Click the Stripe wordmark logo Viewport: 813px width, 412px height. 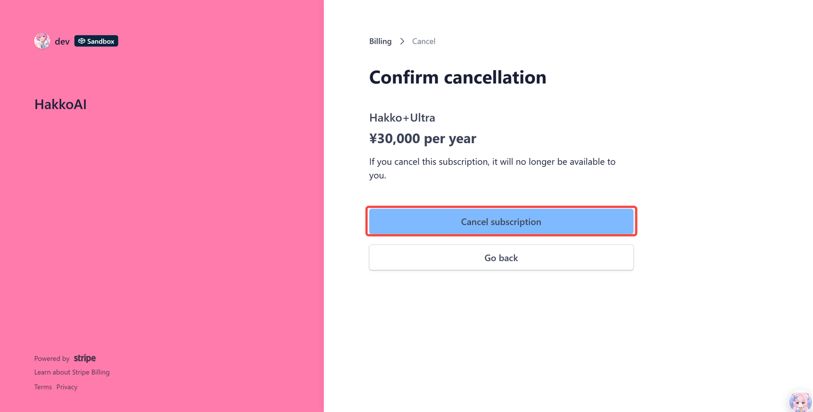[x=84, y=358]
